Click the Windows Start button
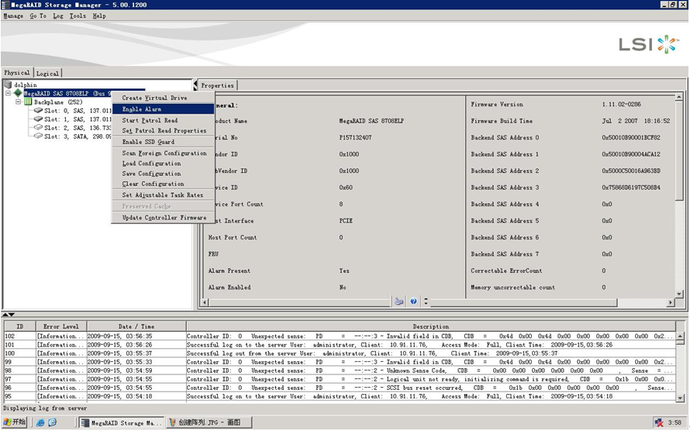This screenshot has height=431, width=690. coord(15,422)
